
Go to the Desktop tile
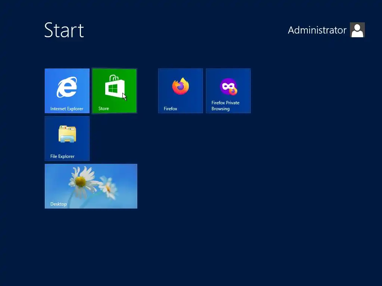[91, 186]
